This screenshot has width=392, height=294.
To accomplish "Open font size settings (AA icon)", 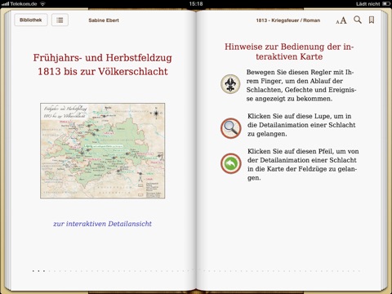I will [x=341, y=20].
